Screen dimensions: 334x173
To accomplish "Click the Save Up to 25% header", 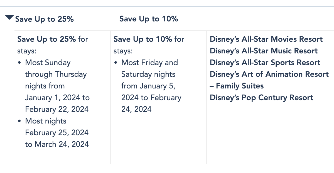I will click(x=44, y=19).
